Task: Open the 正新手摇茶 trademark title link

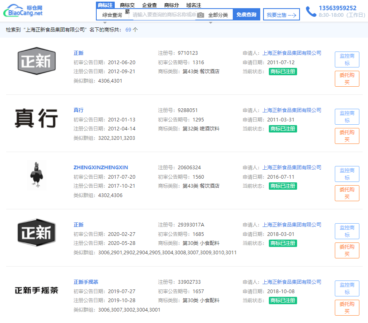Action: point(86,282)
